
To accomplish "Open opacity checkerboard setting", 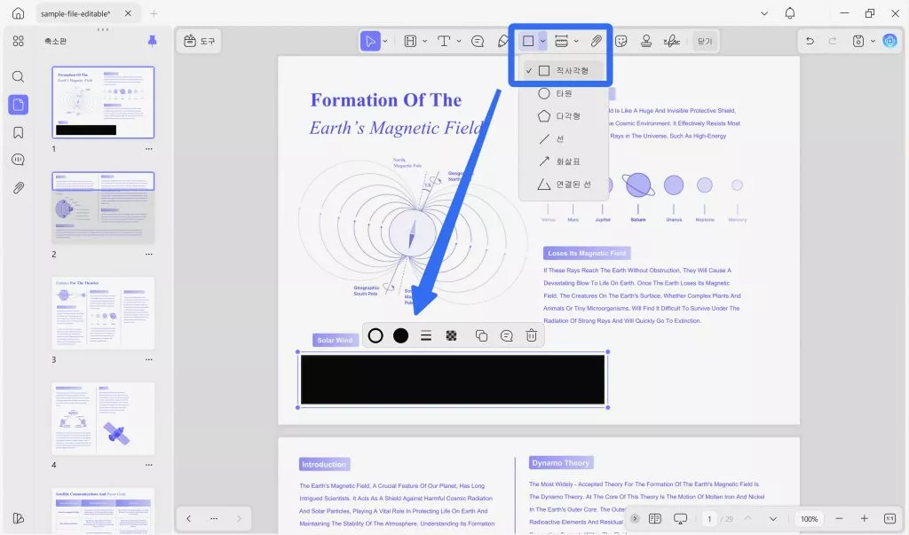I will point(451,335).
